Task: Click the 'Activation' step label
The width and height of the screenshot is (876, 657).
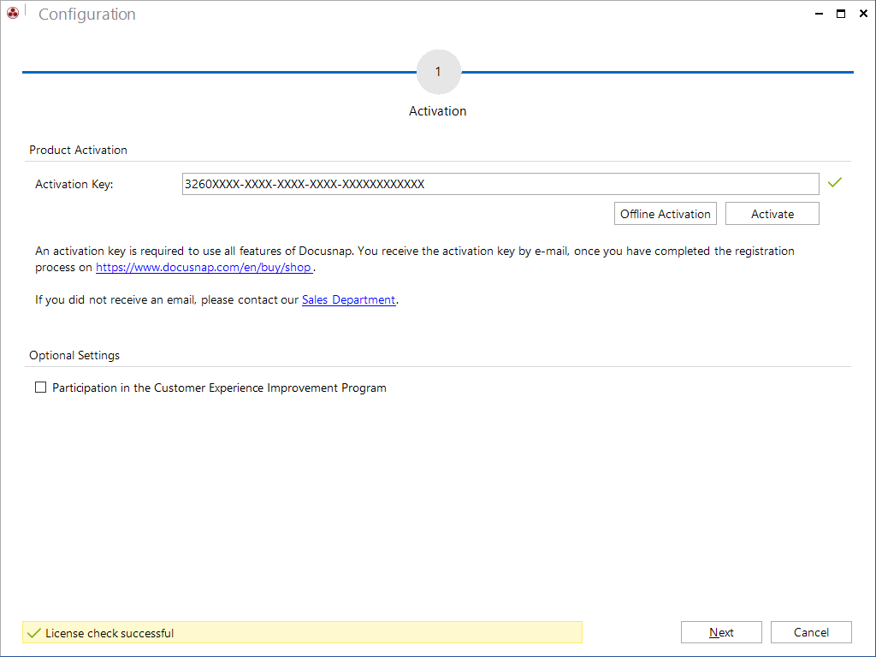Action: 437,111
